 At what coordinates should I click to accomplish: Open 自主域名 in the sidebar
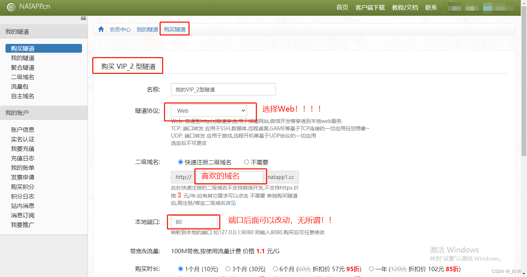pyautogui.click(x=23, y=96)
